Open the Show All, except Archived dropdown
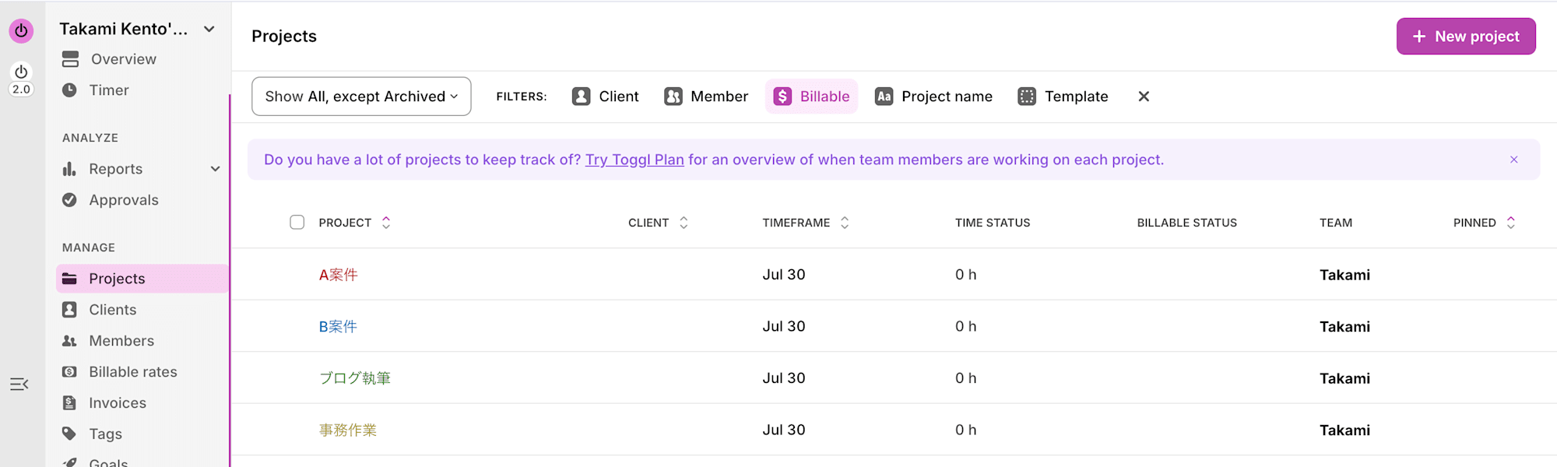Image resolution: width=1557 pixels, height=467 pixels. [361, 97]
